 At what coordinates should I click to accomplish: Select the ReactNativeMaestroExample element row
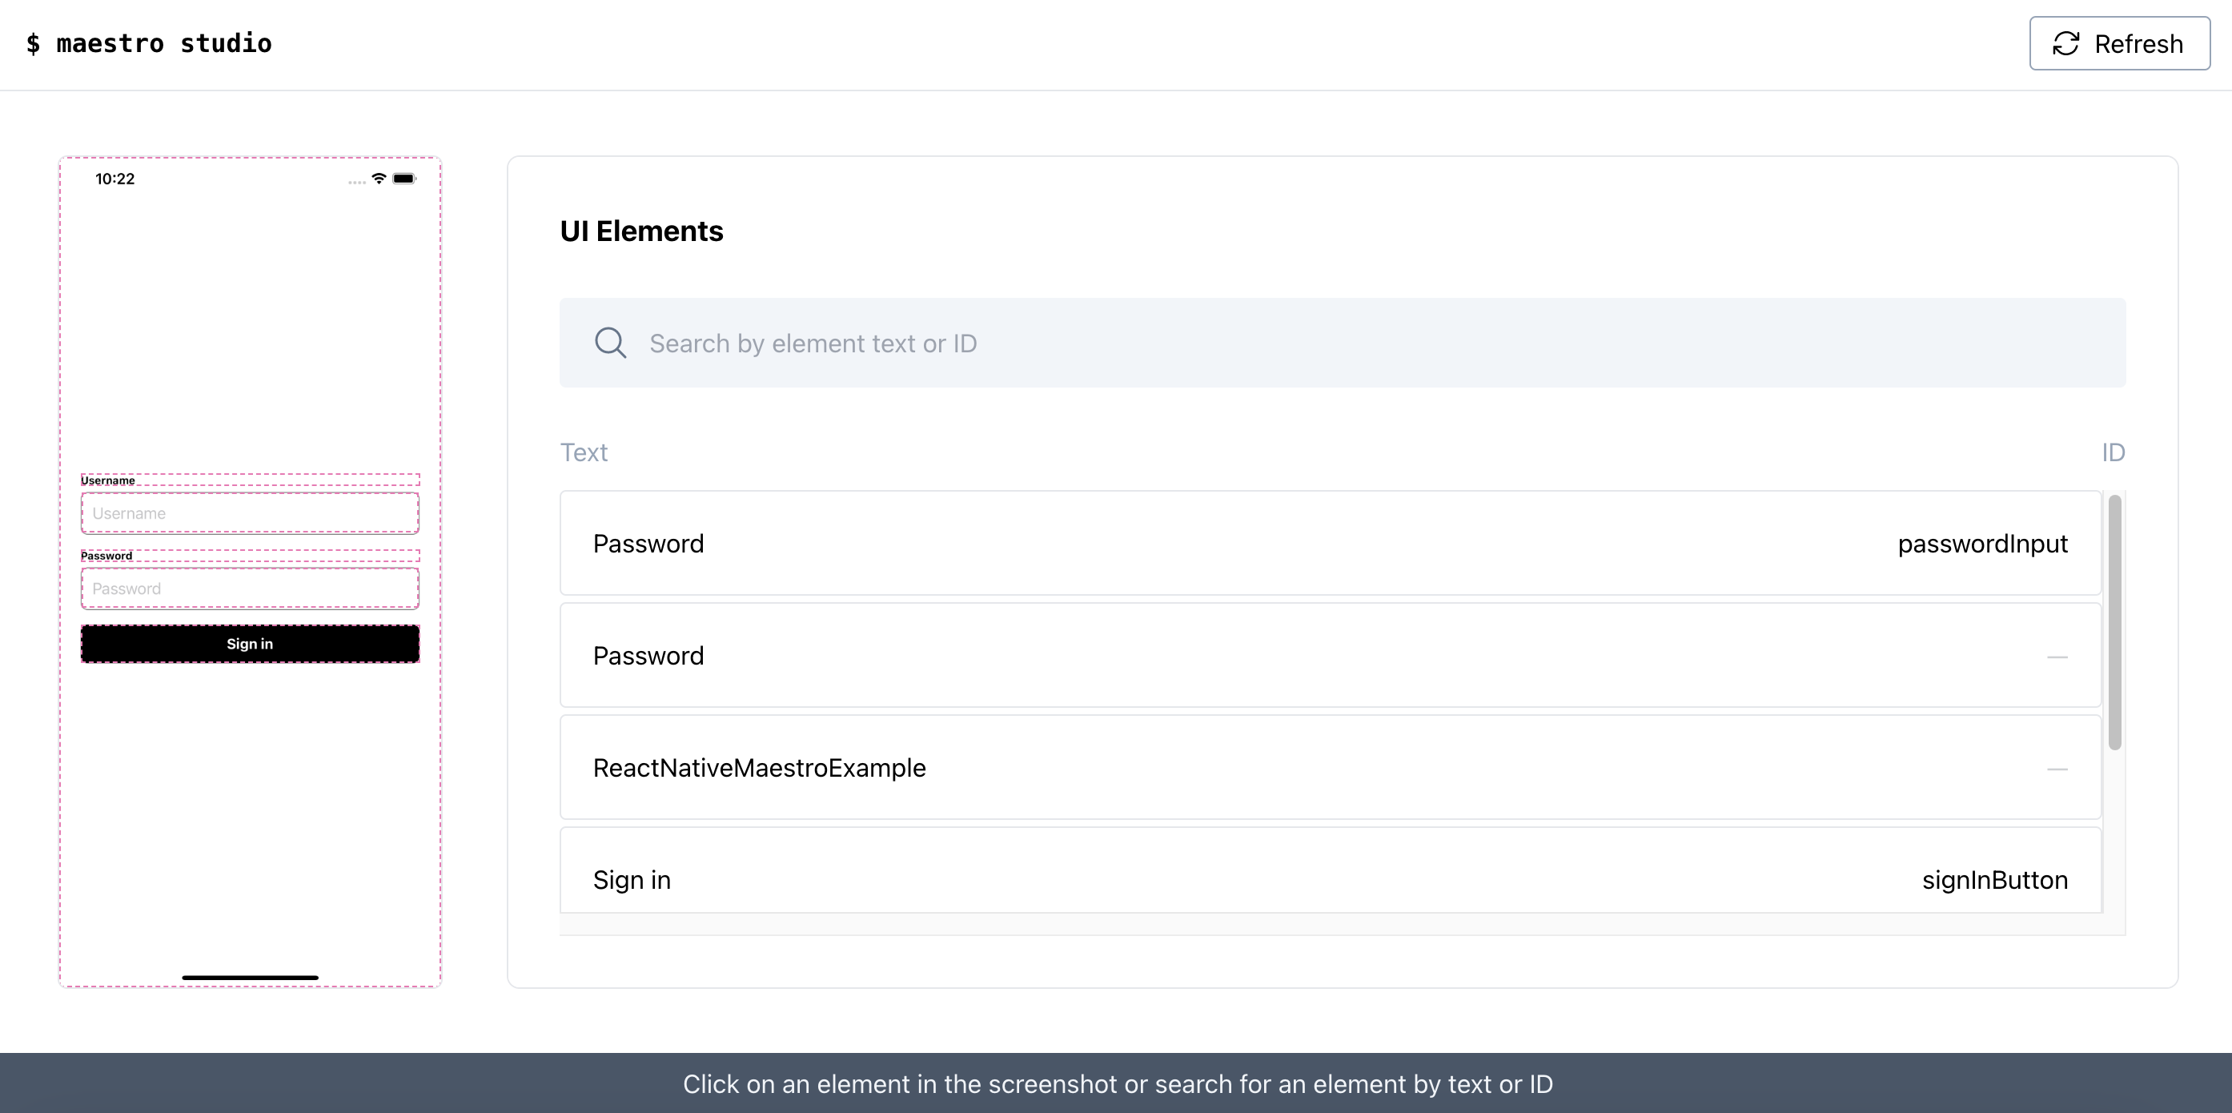tap(1329, 767)
